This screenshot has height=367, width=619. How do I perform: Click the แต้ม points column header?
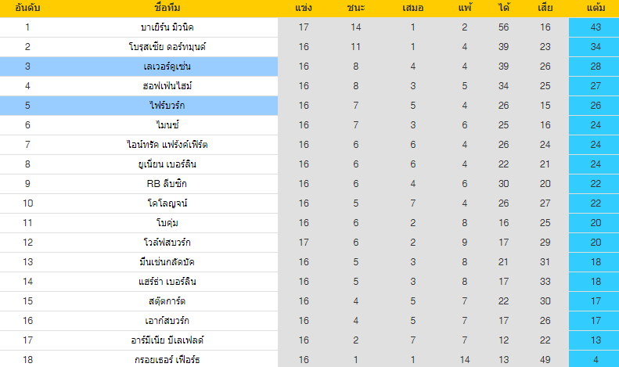point(596,8)
